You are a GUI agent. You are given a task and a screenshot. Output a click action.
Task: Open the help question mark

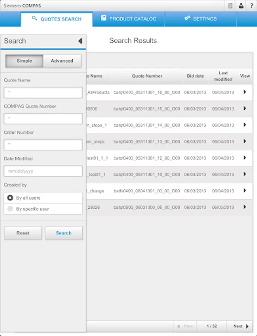click(x=252, y=6)
